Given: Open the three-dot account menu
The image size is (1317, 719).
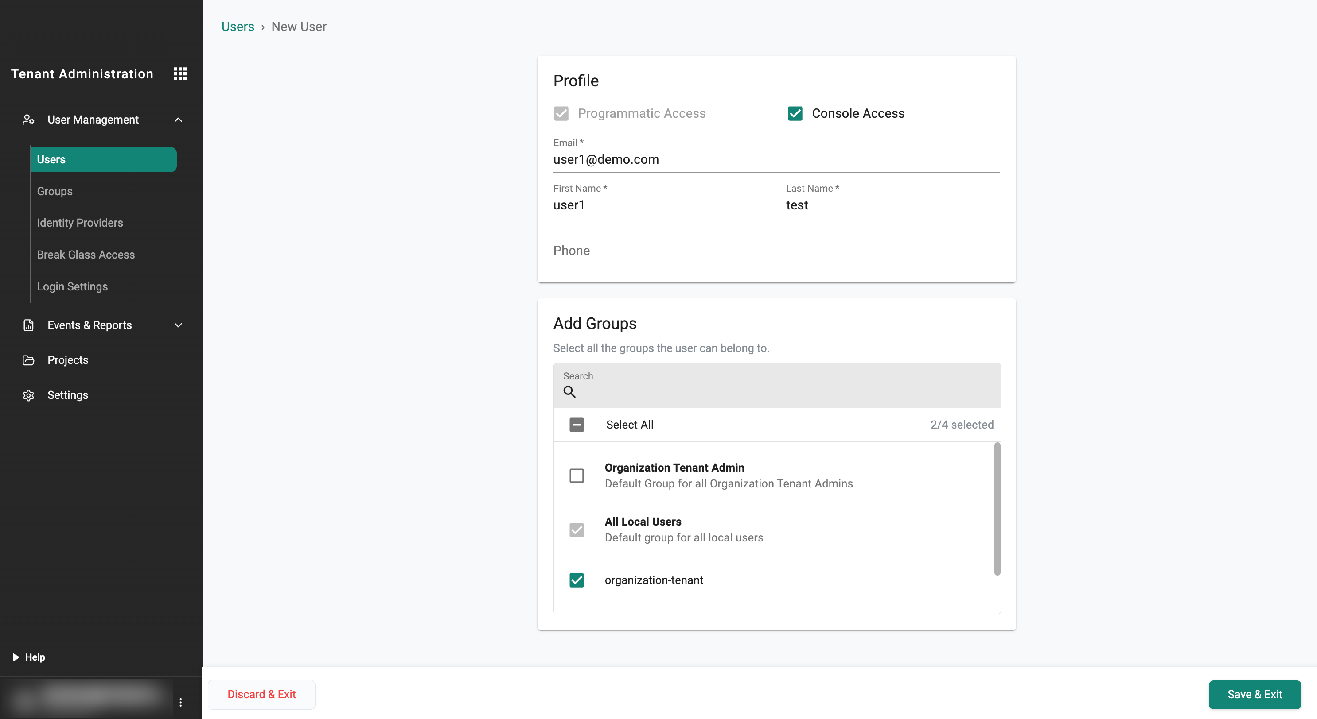Looking at the screenshot, I should point(180,702).
